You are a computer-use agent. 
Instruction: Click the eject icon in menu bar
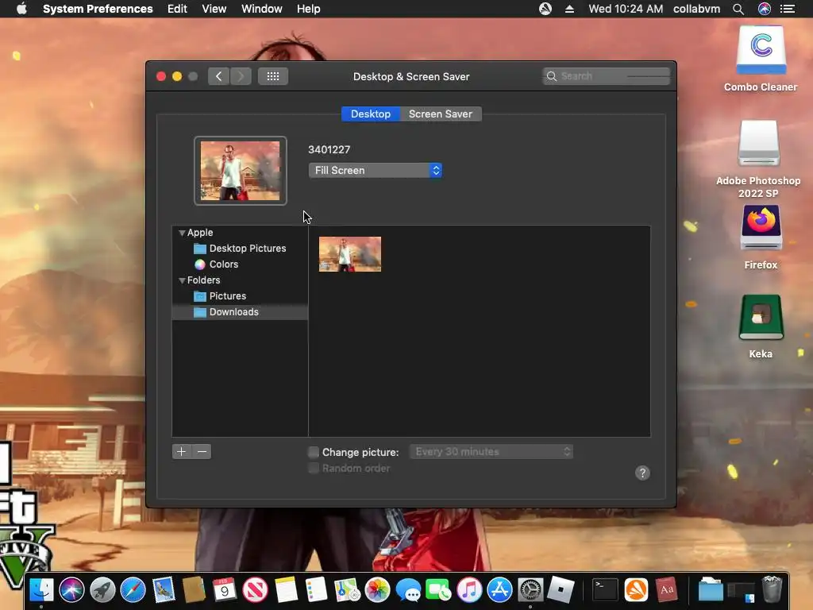(569, 9)
